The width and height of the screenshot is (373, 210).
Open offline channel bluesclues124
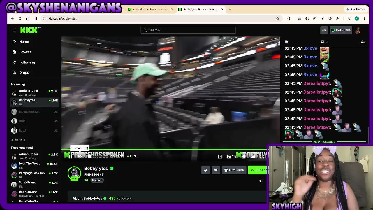click(34, 112)
